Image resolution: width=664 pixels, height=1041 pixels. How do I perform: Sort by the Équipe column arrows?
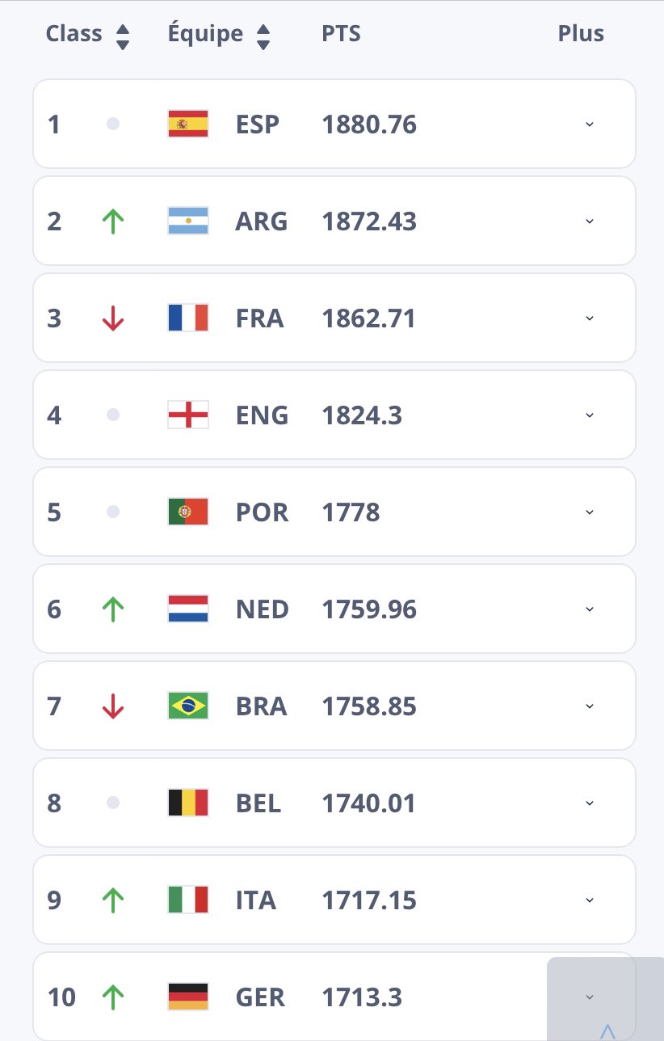tap(263, 36)
